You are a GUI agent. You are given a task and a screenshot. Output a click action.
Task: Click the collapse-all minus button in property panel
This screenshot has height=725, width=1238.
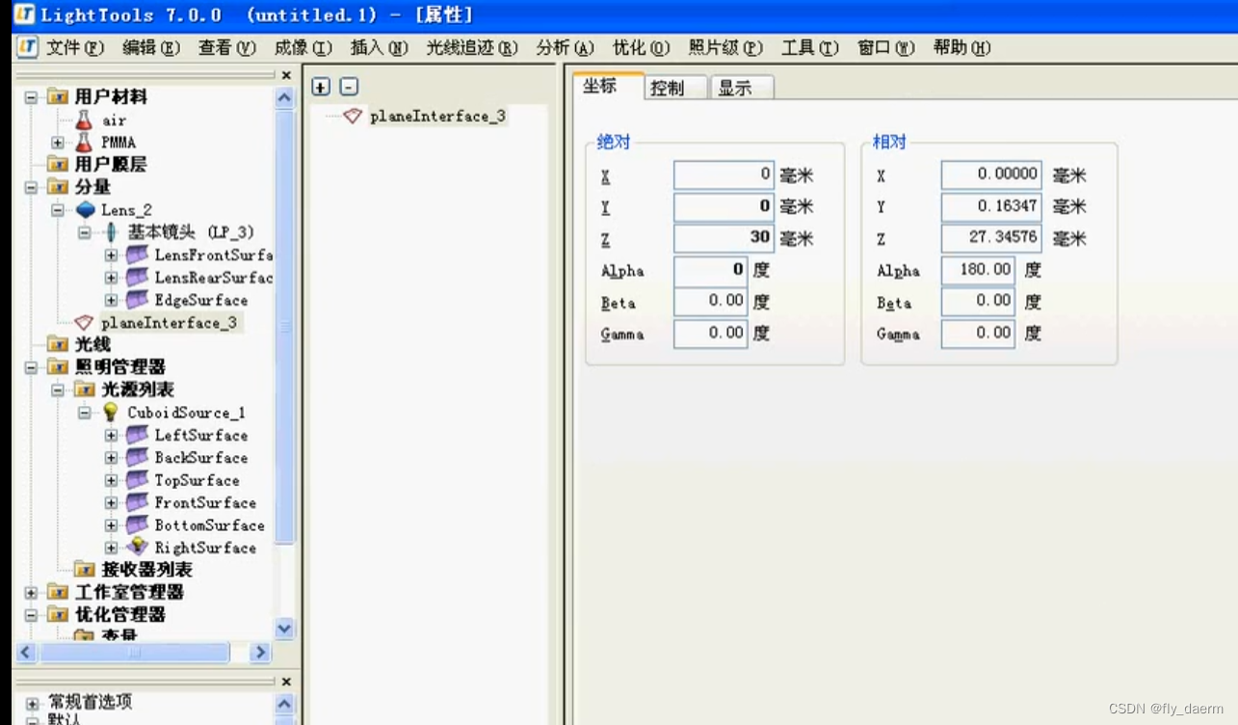[348, 86]
